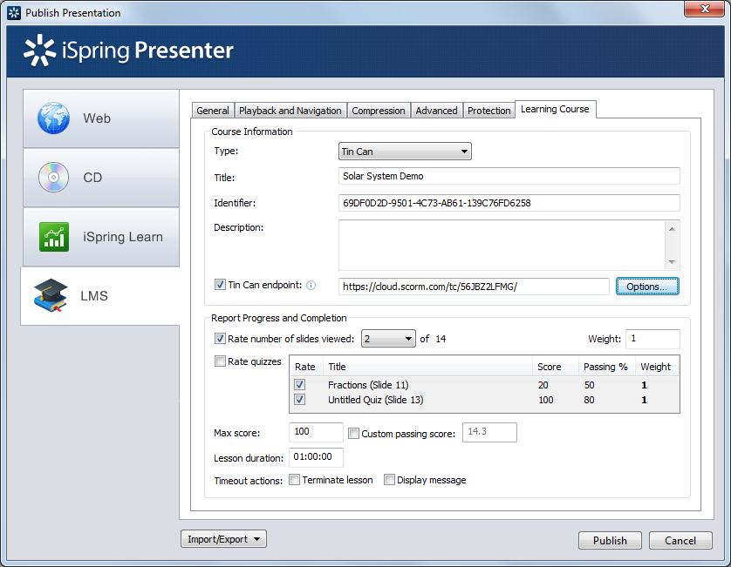Click inside the Description text area

(x=502, y=245)
